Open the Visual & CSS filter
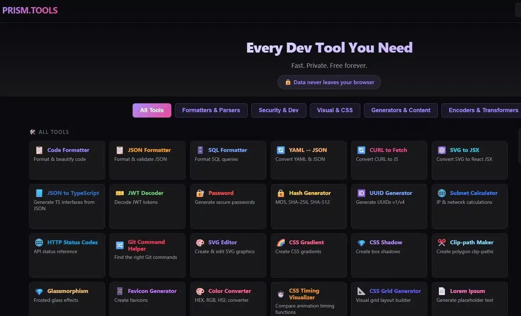 (x=334, y=110)
